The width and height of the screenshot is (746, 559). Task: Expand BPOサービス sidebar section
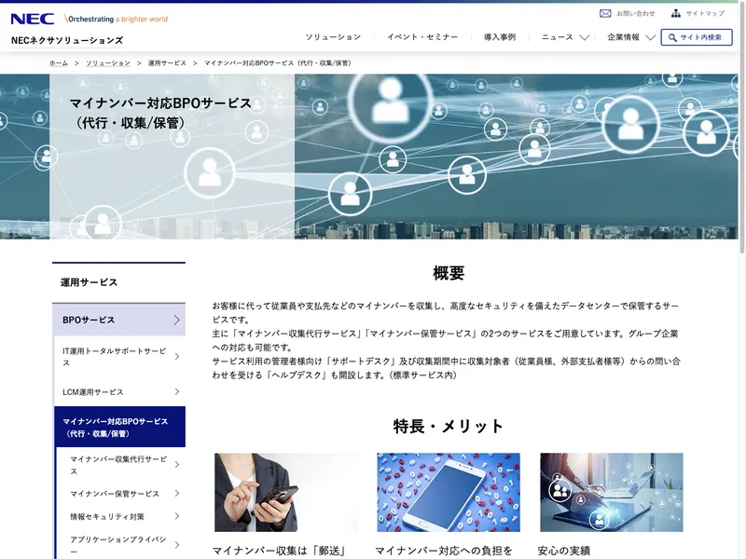point(118,320)
